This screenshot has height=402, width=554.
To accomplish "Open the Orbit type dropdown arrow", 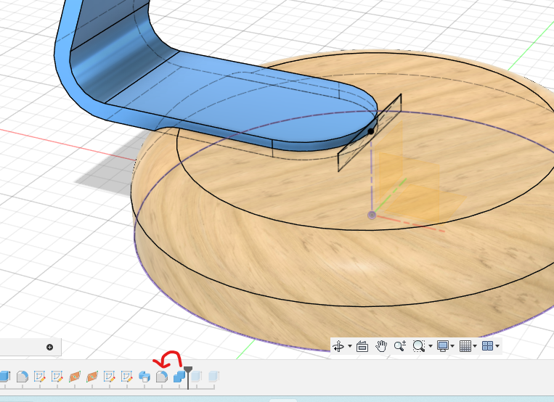I will coord(349,347).
